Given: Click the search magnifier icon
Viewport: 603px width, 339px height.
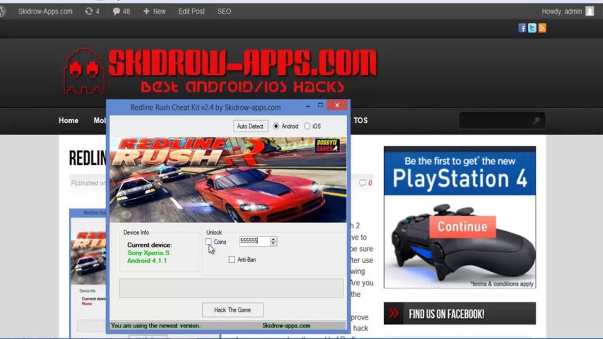Looking at the screenshot, I should pyautogui.click(x=536, y=121).
